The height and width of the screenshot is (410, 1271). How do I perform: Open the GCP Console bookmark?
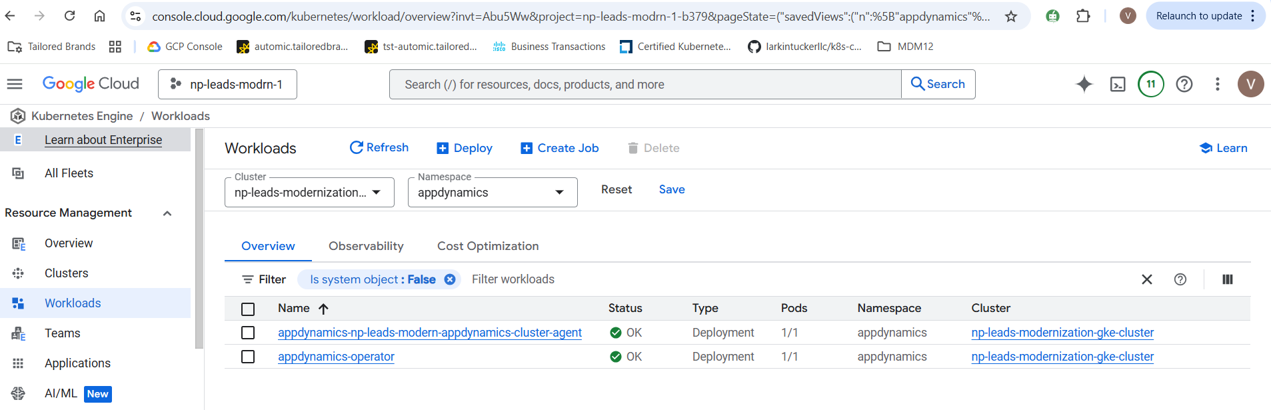pyautogui.click(x=185, y=47)
